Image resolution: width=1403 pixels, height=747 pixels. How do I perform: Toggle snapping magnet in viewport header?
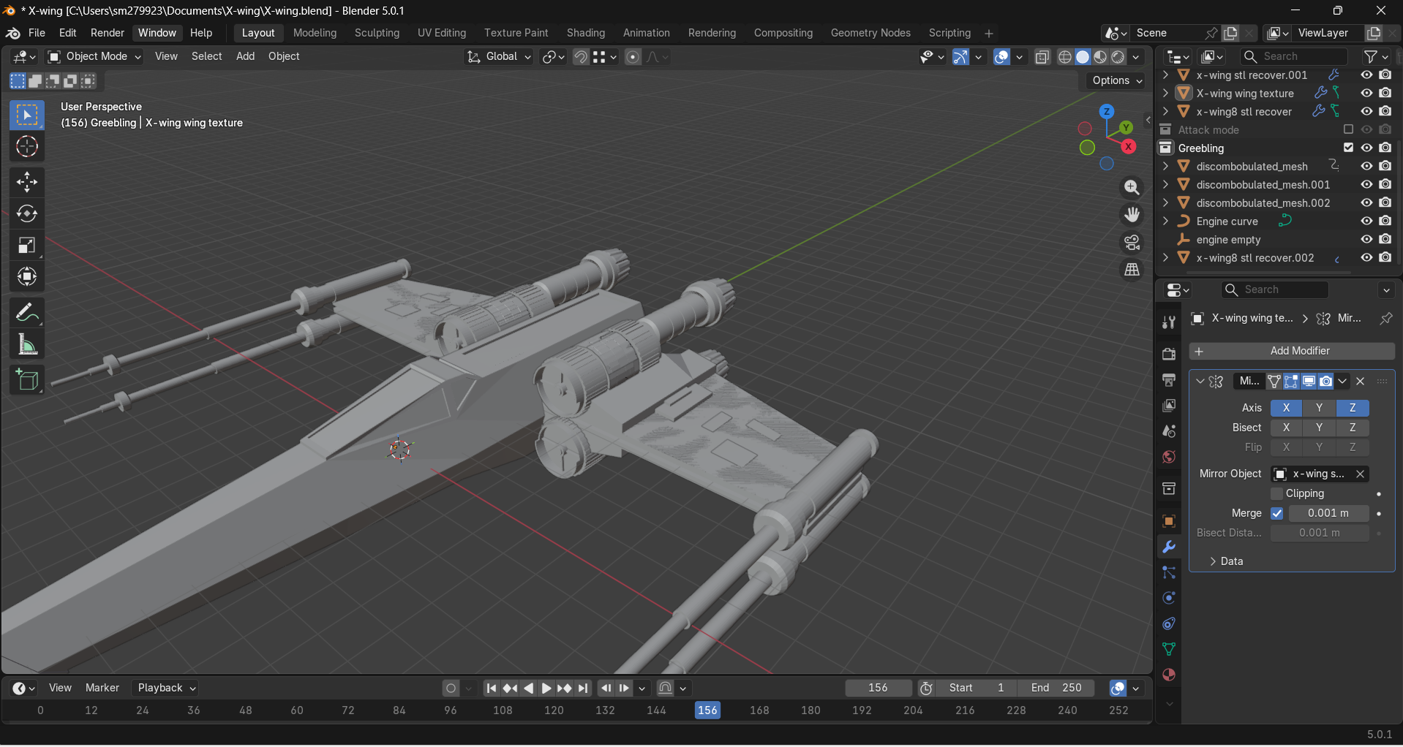click(581, 57)
